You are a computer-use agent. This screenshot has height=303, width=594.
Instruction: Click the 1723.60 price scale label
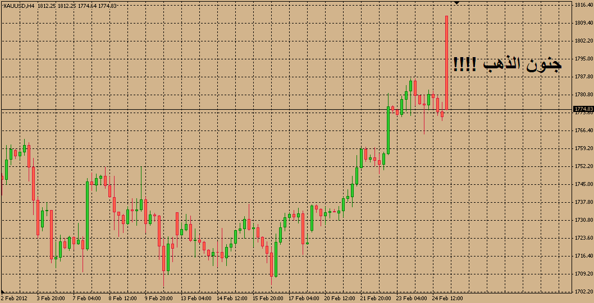click(584, 238)
